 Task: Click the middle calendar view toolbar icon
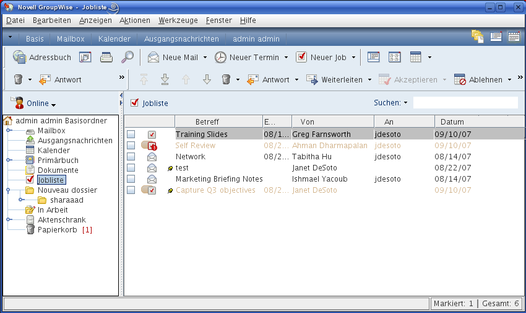(x=395, y=57)
